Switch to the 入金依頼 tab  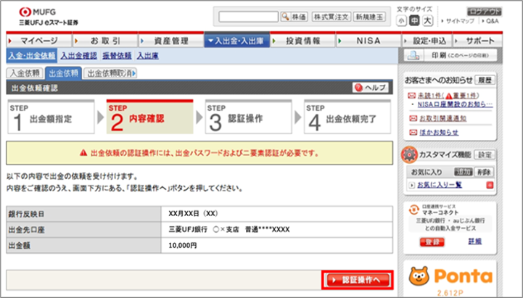pyautogui.click(x=25, y=73)
